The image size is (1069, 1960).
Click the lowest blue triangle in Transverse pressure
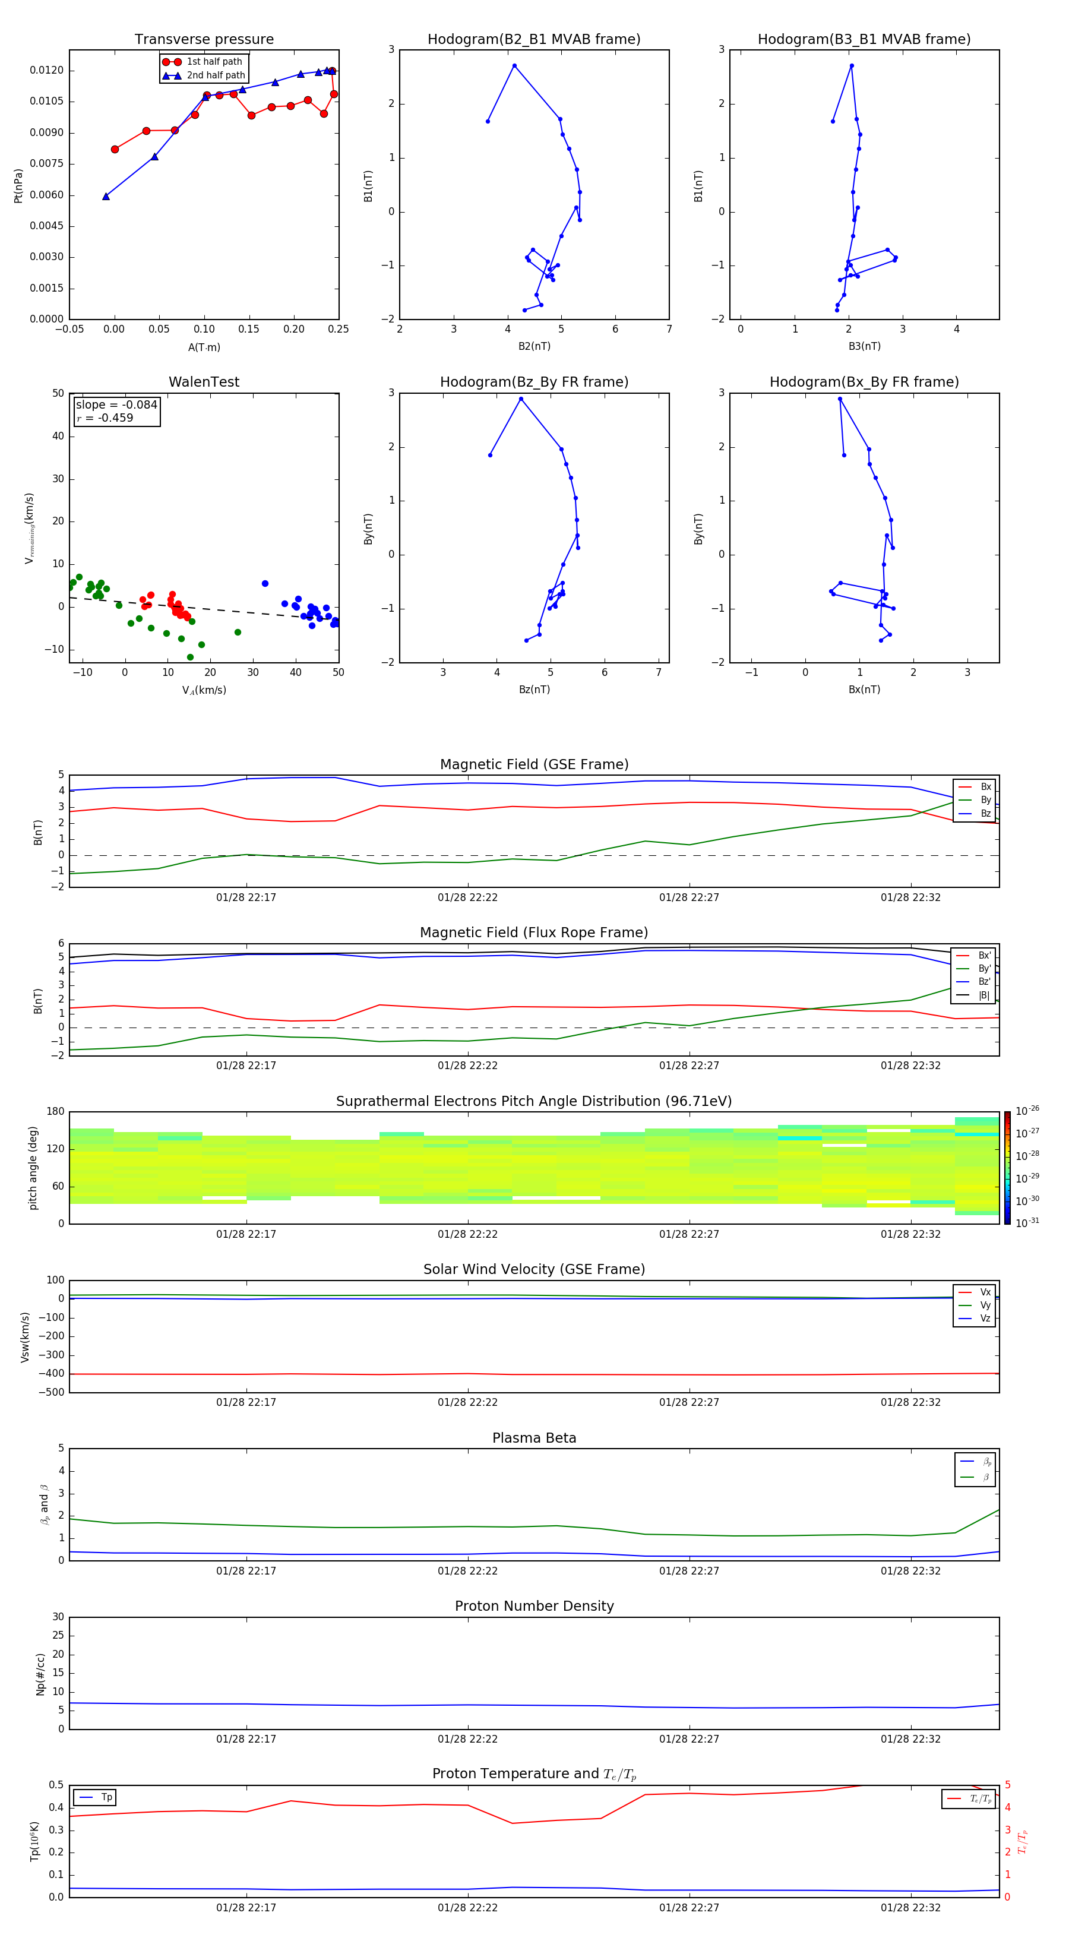click(x=106, y=197)
